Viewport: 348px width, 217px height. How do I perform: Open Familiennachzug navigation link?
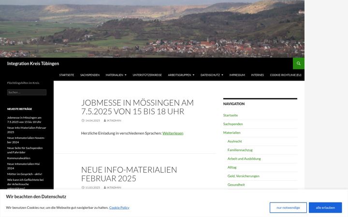(x=240, y=150)
